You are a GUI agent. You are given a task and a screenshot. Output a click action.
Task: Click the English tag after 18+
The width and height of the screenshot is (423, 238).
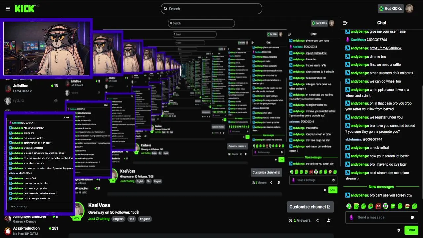(x=145, y=219)
